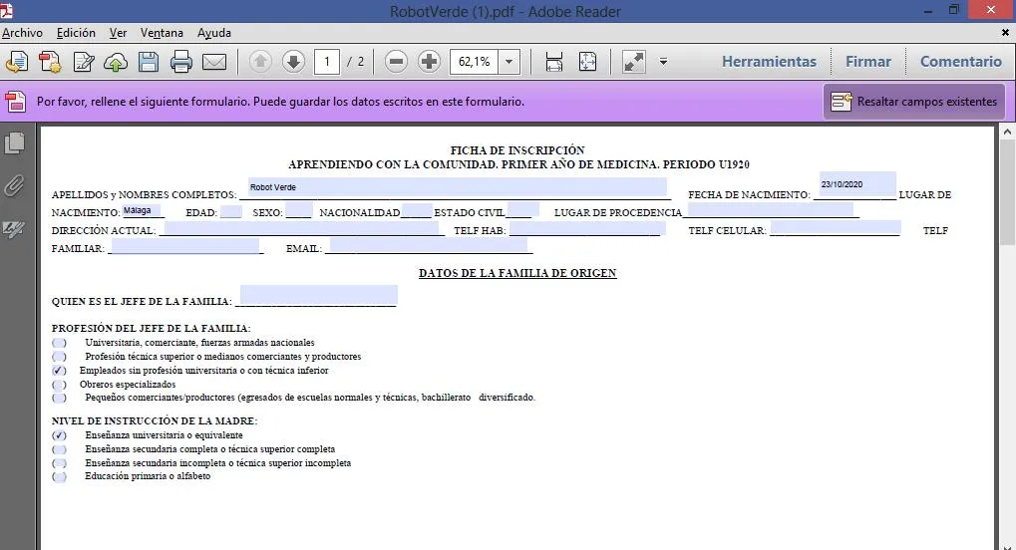Select 'Profesión técnica superior o medianos comerciantes' option
1016x550 pixels.
(59, 357)
